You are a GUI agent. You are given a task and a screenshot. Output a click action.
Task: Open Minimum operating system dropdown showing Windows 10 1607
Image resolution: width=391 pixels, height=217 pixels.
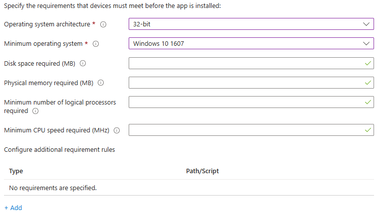(251, 43)
